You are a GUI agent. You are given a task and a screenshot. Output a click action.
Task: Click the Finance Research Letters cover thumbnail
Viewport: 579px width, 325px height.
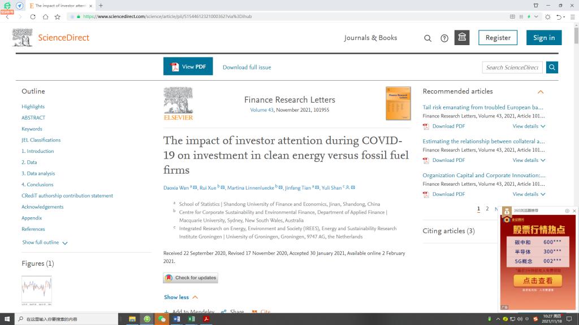pos(397,103)
